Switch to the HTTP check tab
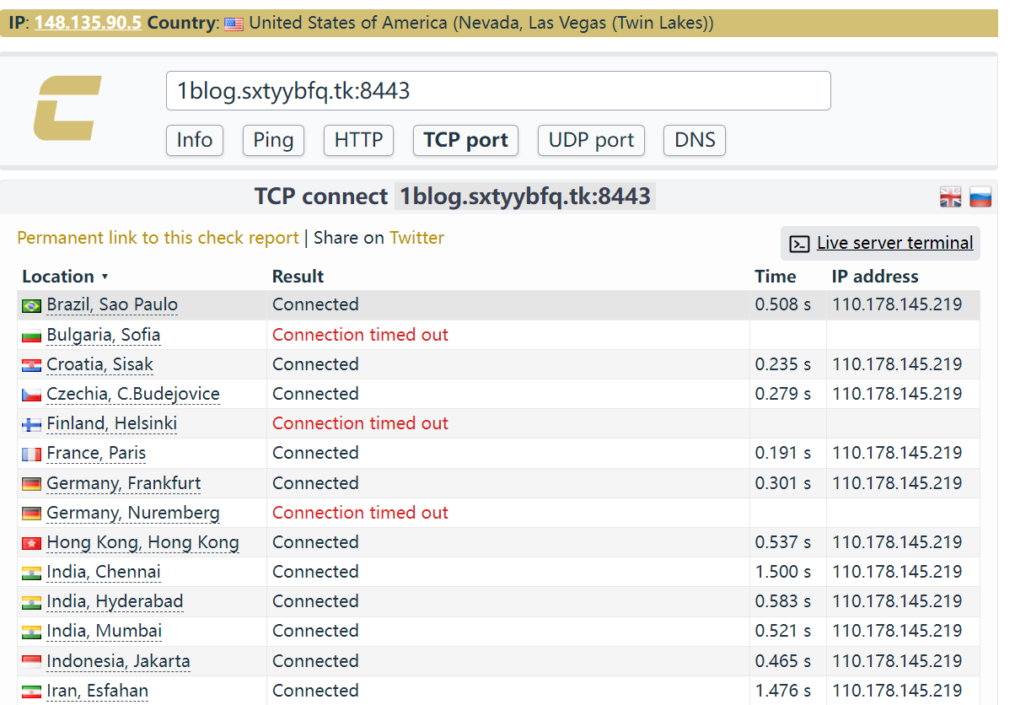1015x705 pixels. (358, 140)
